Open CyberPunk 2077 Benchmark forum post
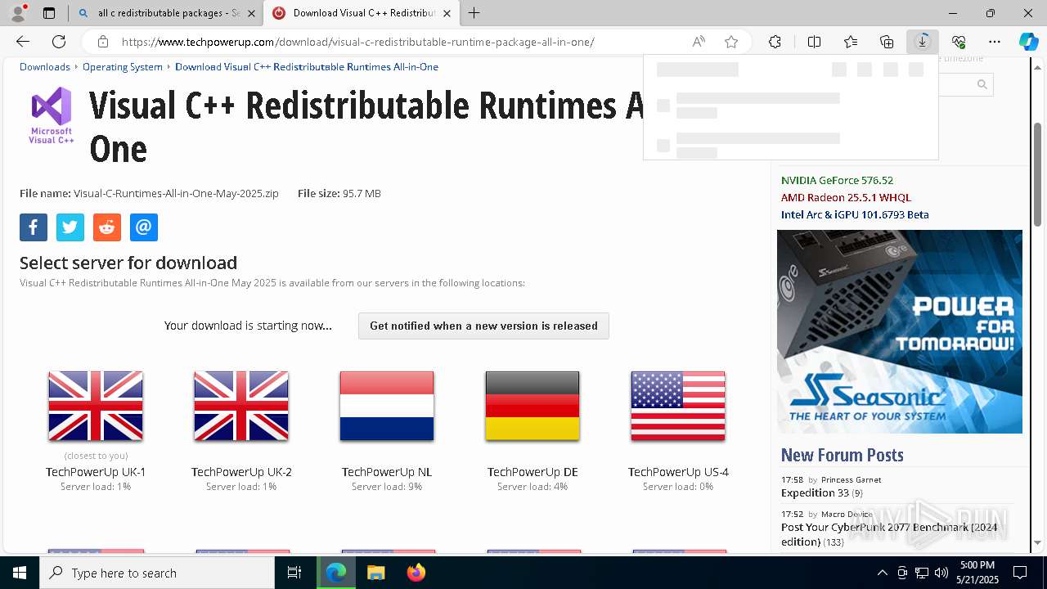The width and height of the screenshot is (1047, 589). tap(889, 534)
